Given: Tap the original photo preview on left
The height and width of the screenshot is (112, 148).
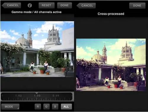Looking at the screenshot, I should 37,49.
